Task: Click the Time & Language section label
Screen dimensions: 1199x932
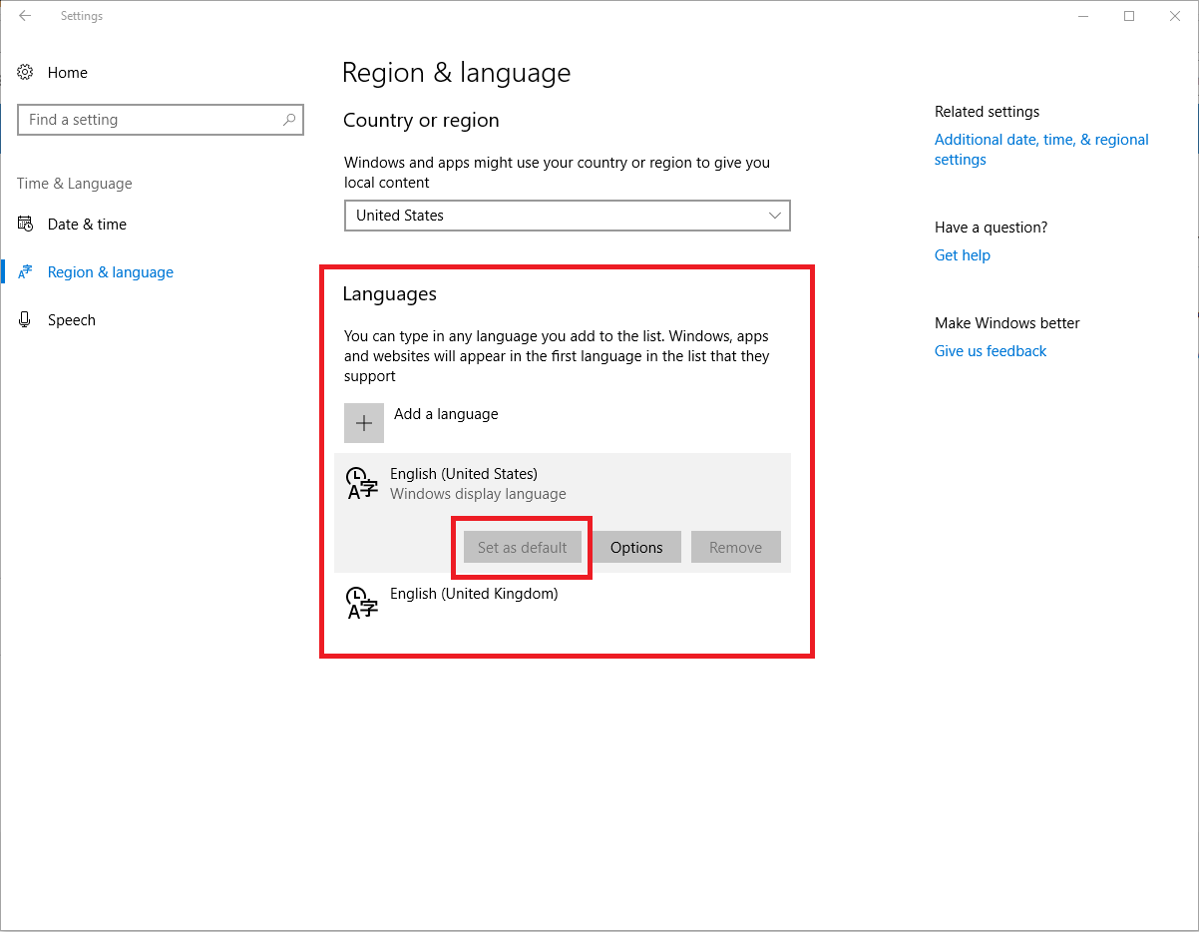Action: [x=75, y=184]
